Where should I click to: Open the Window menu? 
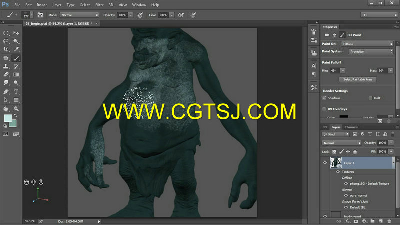(139, 5)
